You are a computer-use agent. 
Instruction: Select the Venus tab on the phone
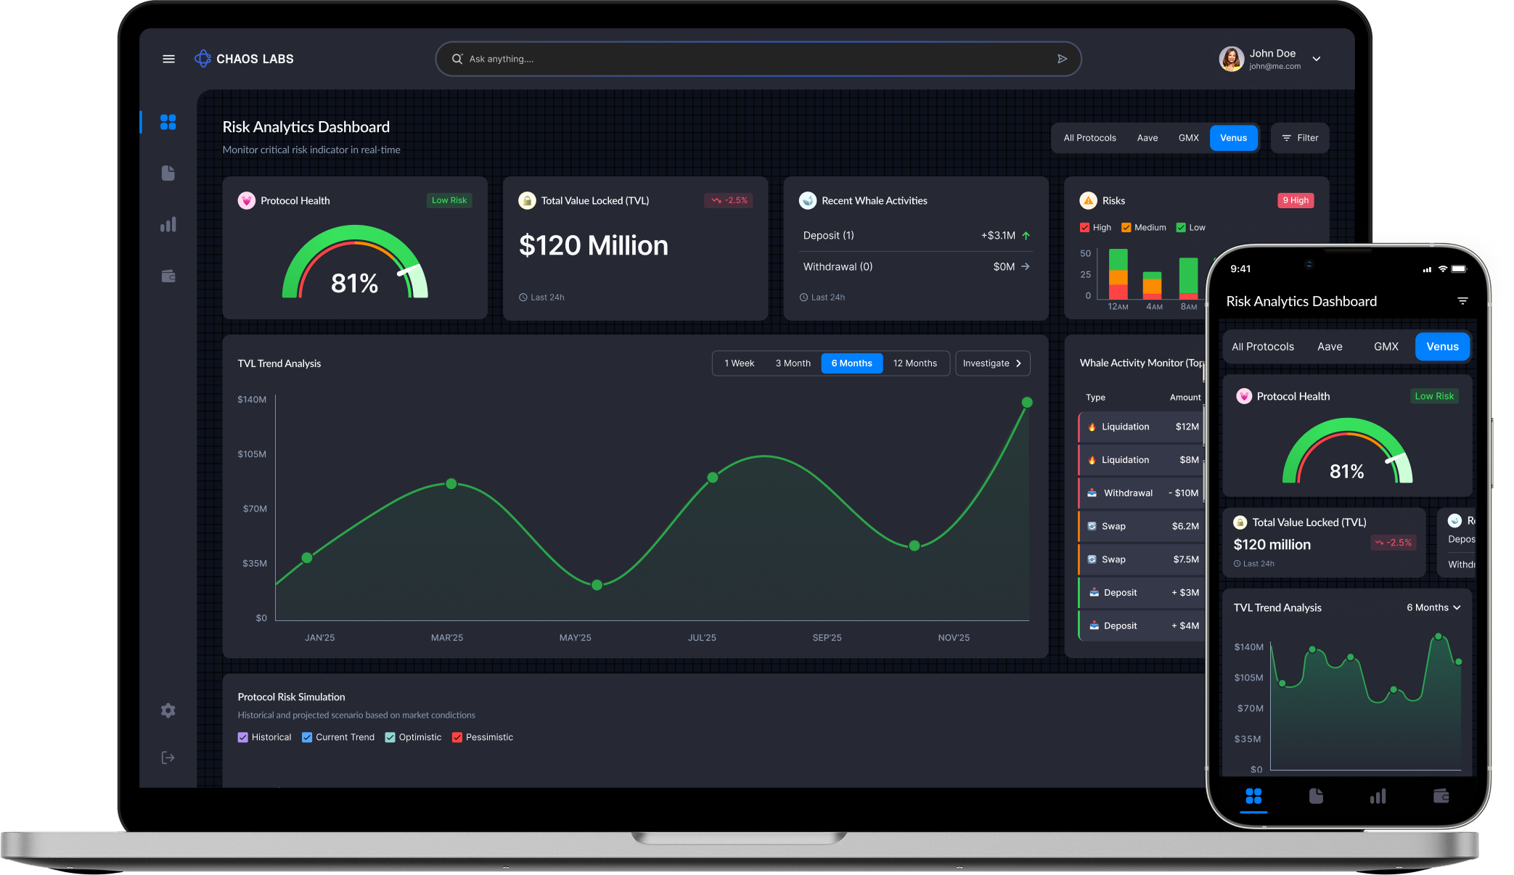pyautogui.click(x=1442, y=347)
